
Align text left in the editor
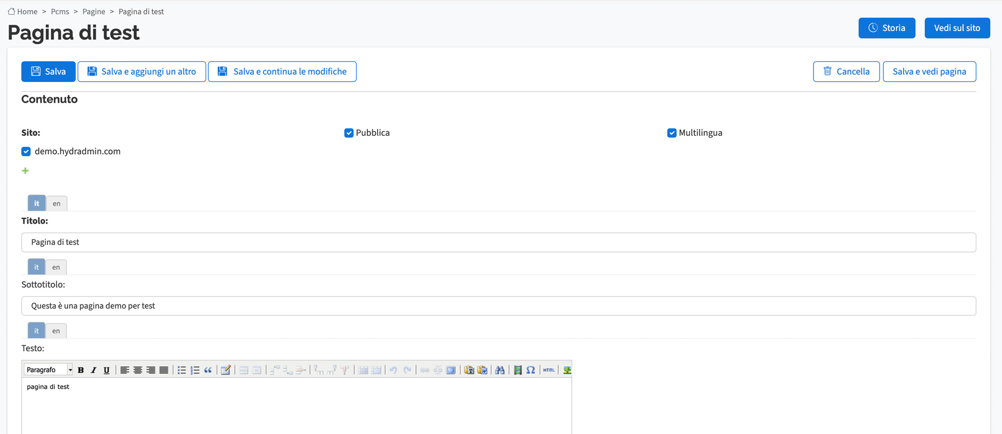[125, 370]
